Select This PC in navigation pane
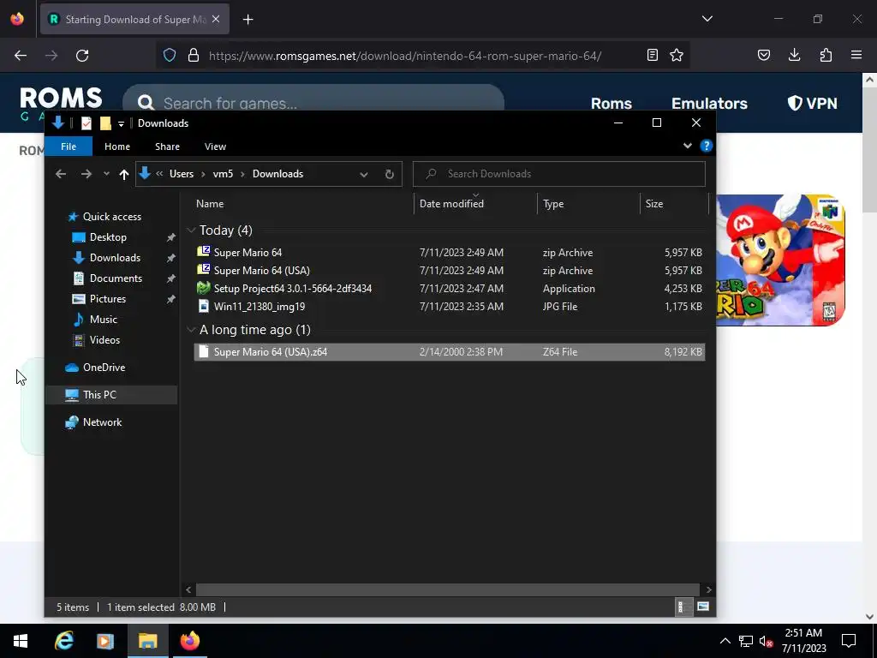877x658 pixels. [99, 395]
